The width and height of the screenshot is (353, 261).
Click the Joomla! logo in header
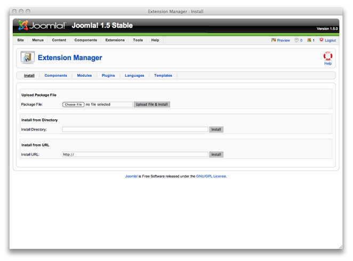42,26
